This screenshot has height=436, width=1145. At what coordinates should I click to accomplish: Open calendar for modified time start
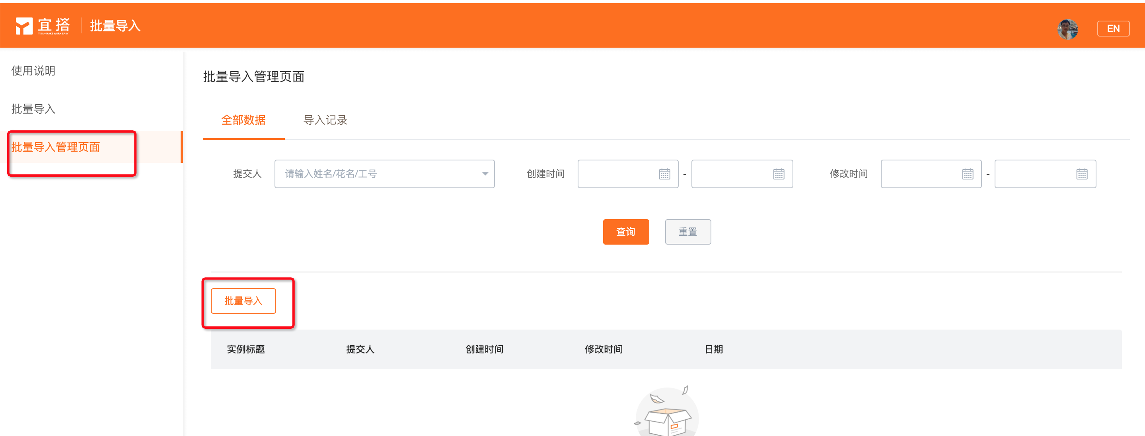(x=967, y=174)
